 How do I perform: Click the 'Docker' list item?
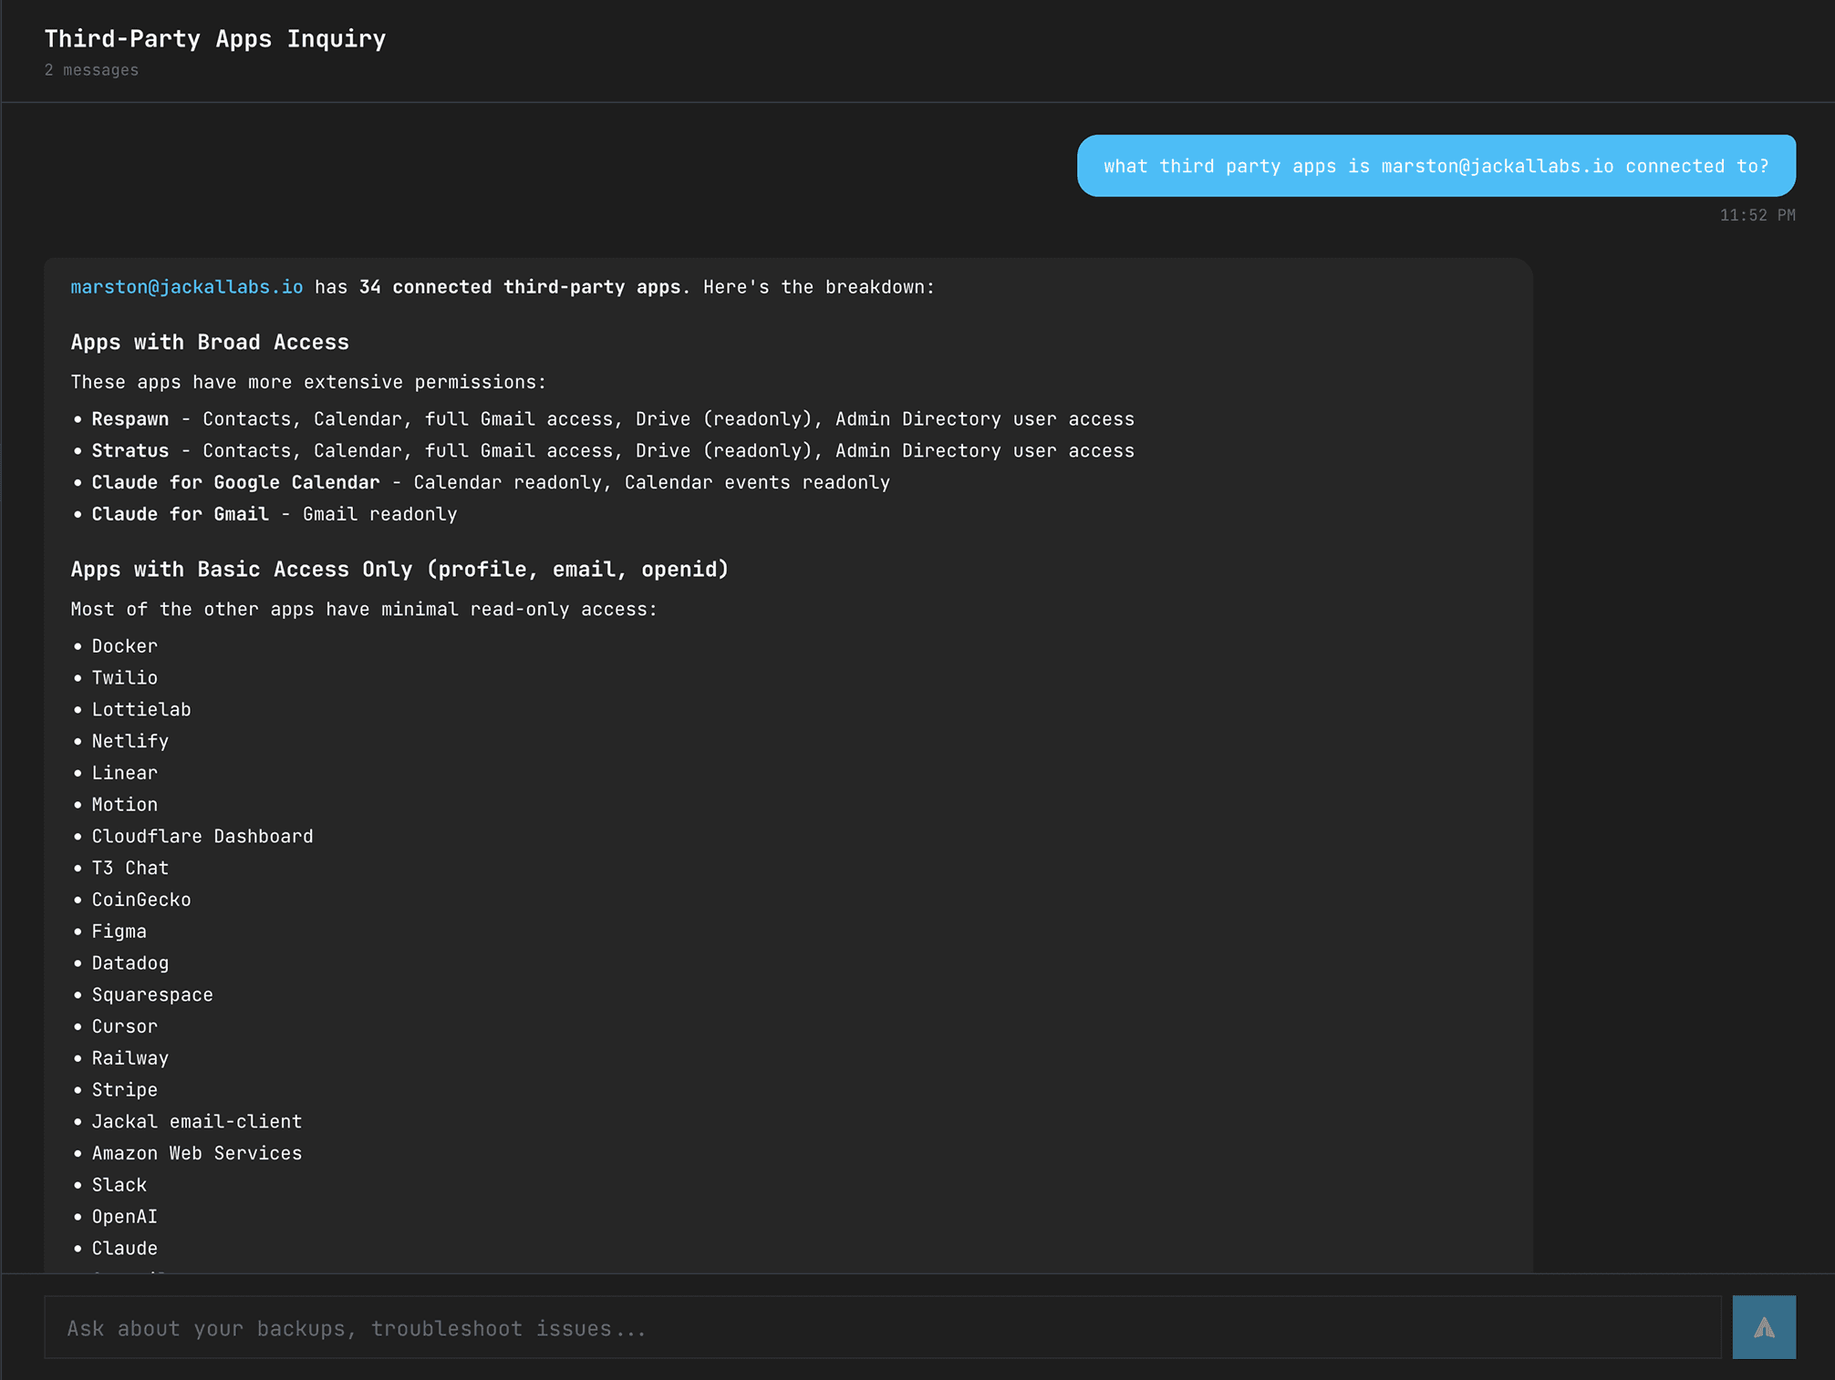[x=125, y=646]
